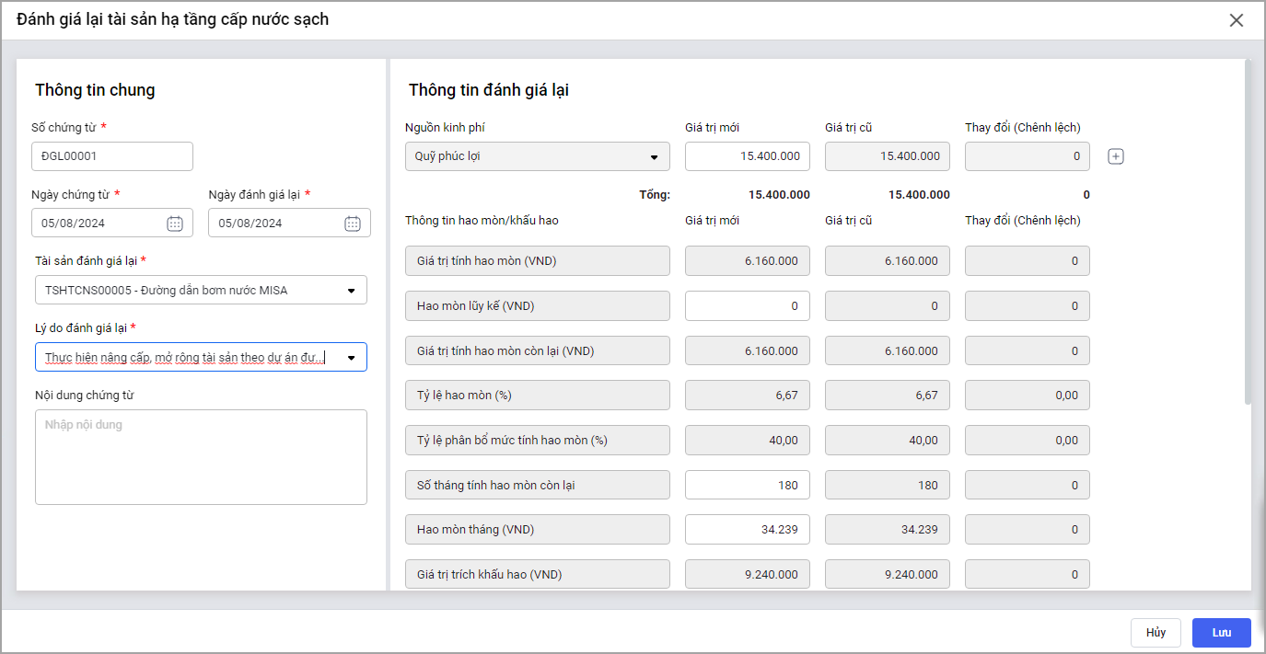Open calendar picker for Ngày chứng từ
Screen dimensions: 1266x654
(x=175, y=224)
